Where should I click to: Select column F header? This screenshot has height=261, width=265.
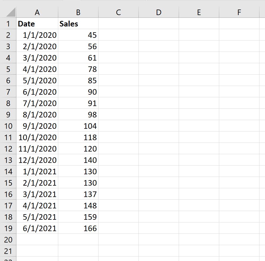[239, 12]
